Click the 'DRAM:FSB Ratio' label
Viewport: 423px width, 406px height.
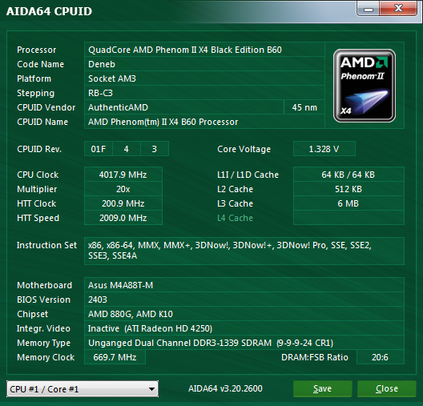315,357
